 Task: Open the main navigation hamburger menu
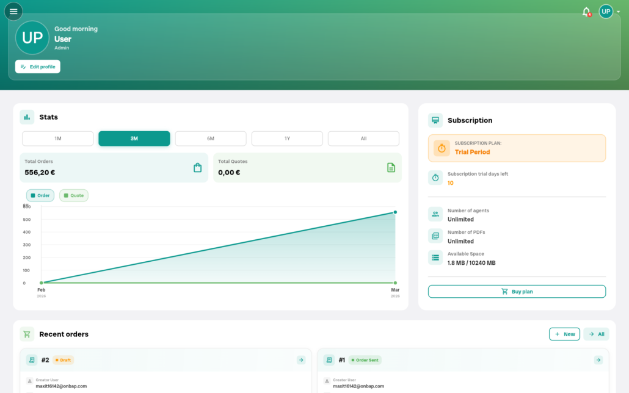pos(13,11)
